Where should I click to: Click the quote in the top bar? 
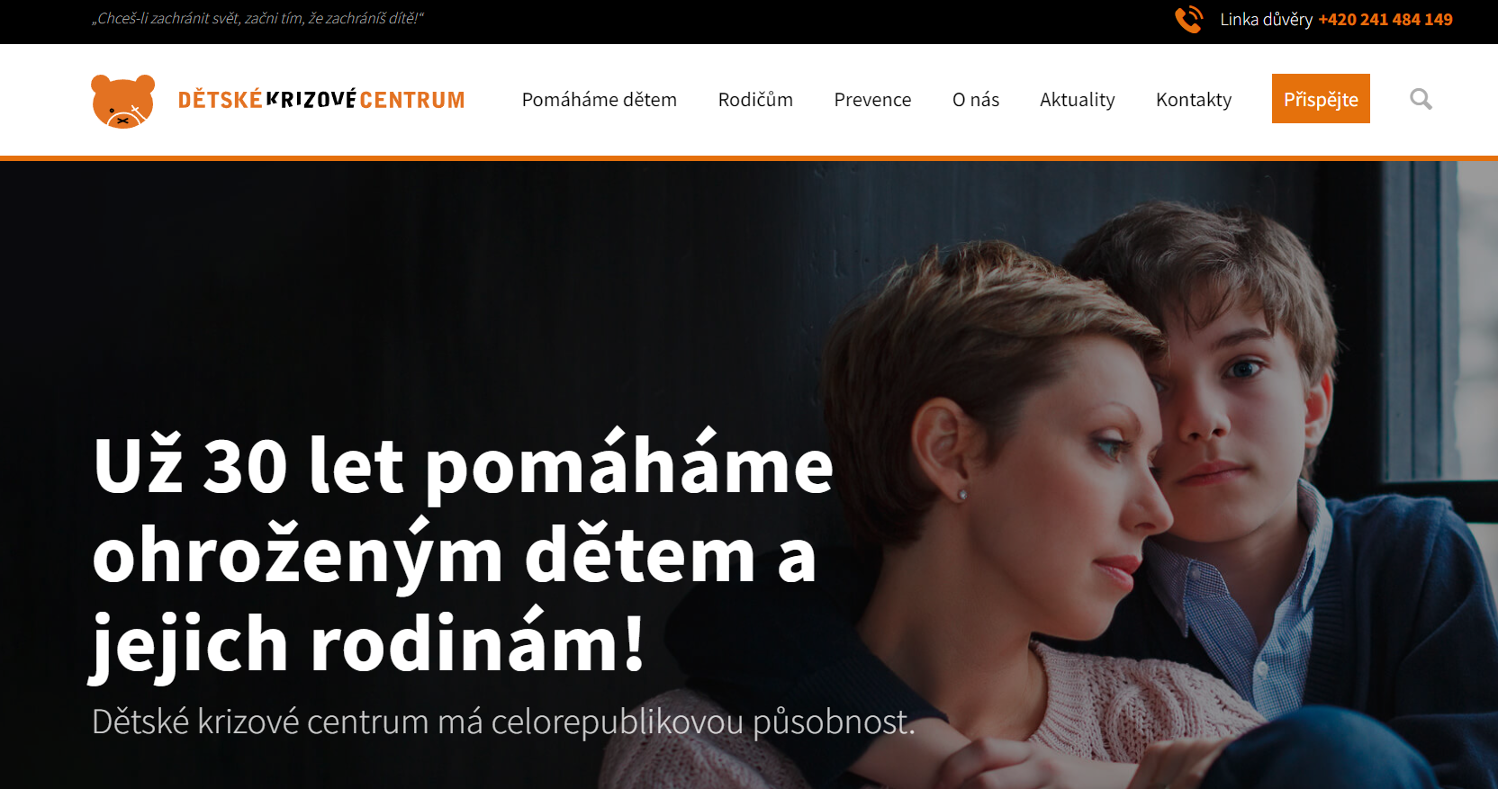[x=257, y=18]
